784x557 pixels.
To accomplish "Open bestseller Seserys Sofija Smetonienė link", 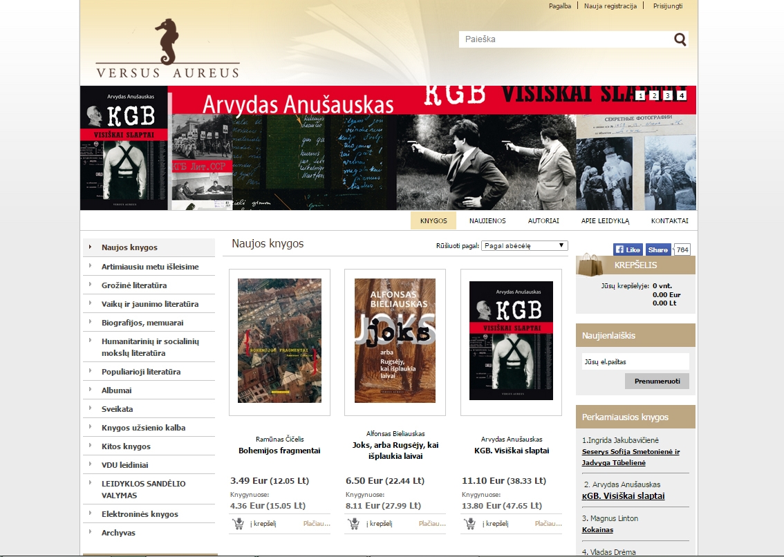I will tap(631, 457).
